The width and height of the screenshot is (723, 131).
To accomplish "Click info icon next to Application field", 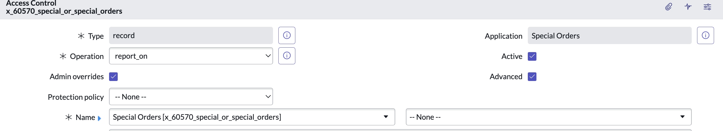I will 705,35.
